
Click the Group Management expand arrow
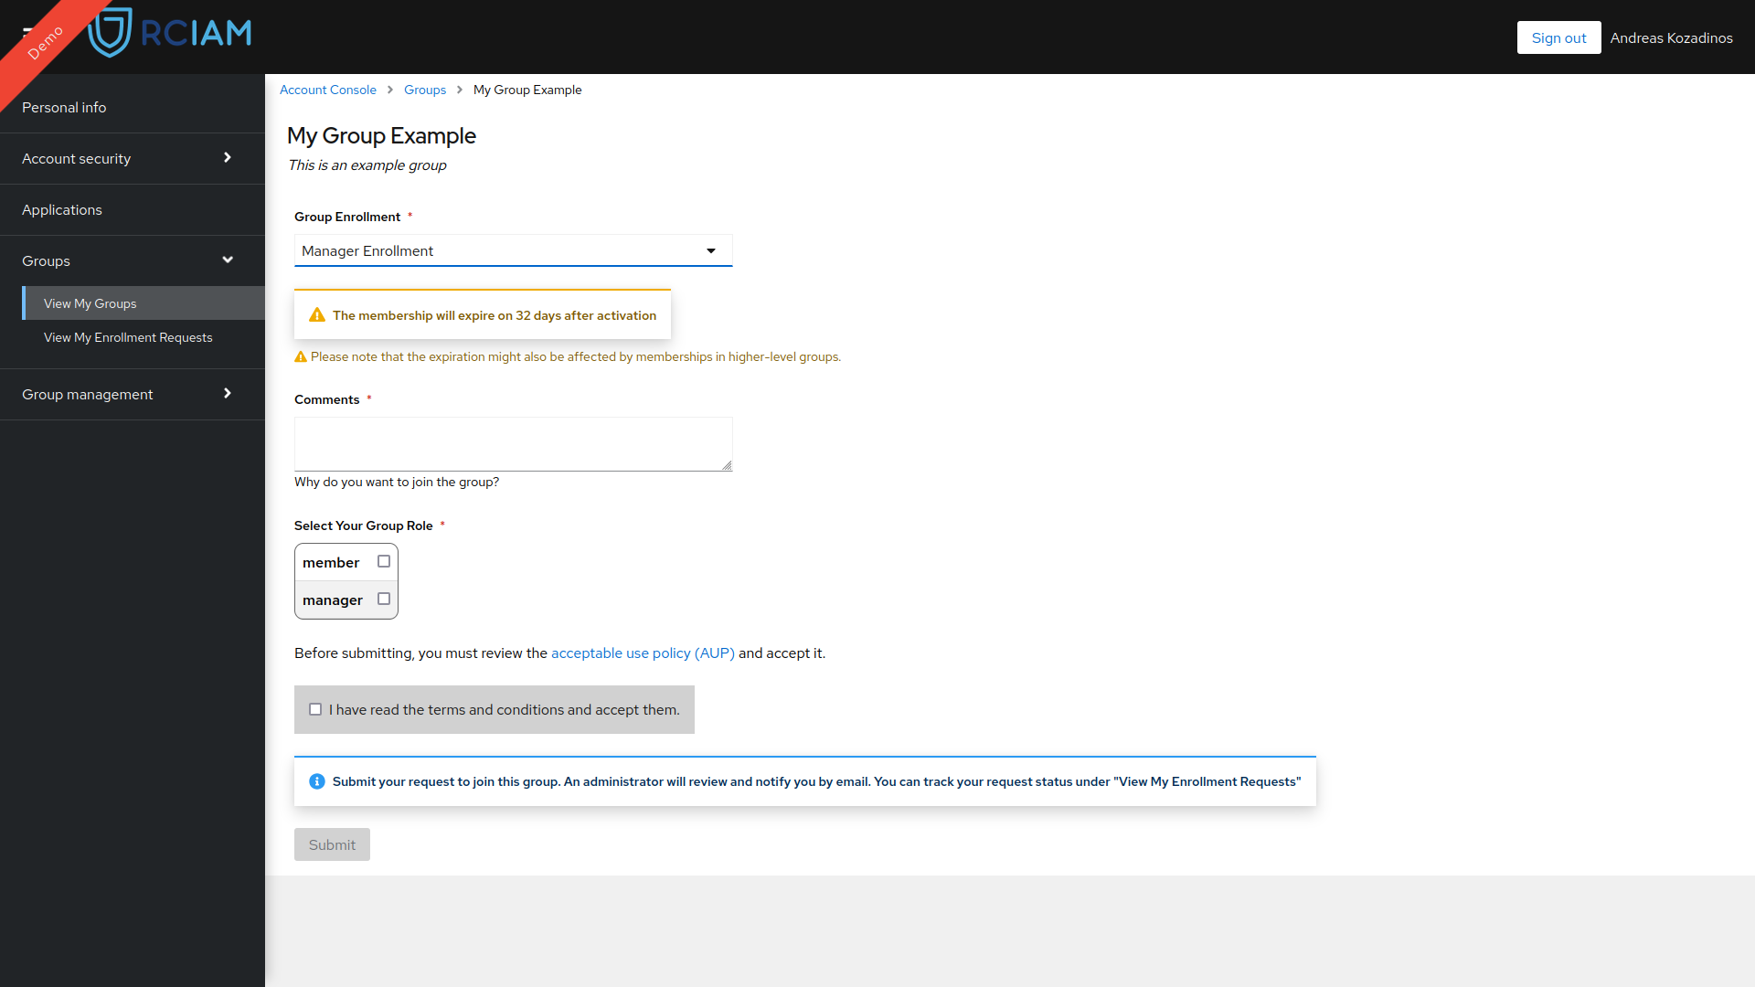click(228, 393)
